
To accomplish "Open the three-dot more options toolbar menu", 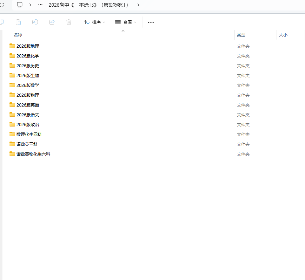I will pos(151,22).
